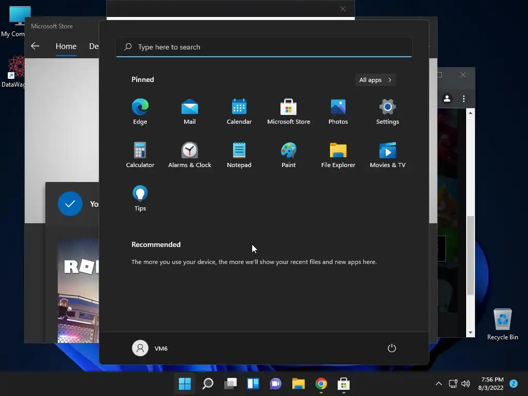Launch the Paint app
Image resolution: width=528 pixels, height=396 pixels.
point(289,155)
